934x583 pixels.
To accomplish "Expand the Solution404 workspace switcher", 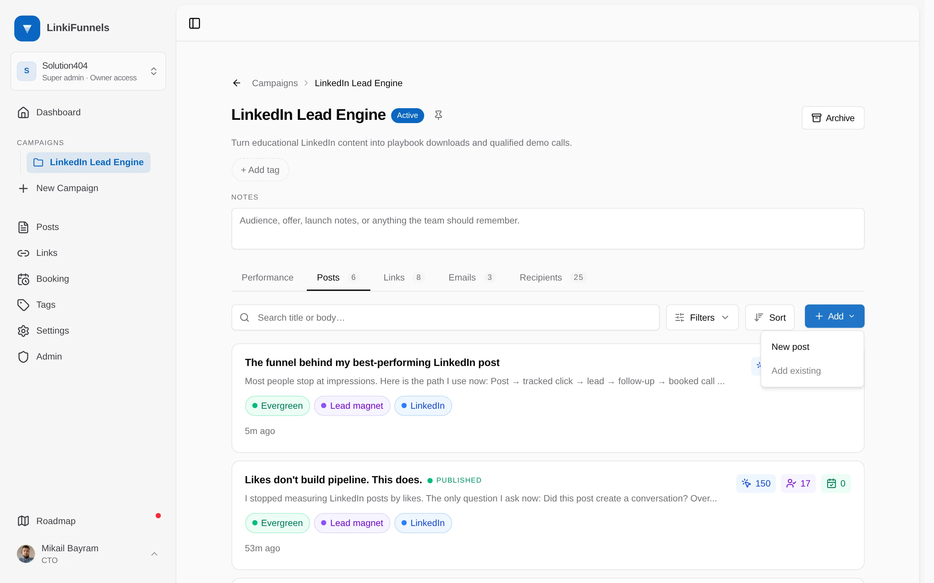I will [x=88, y=71].
